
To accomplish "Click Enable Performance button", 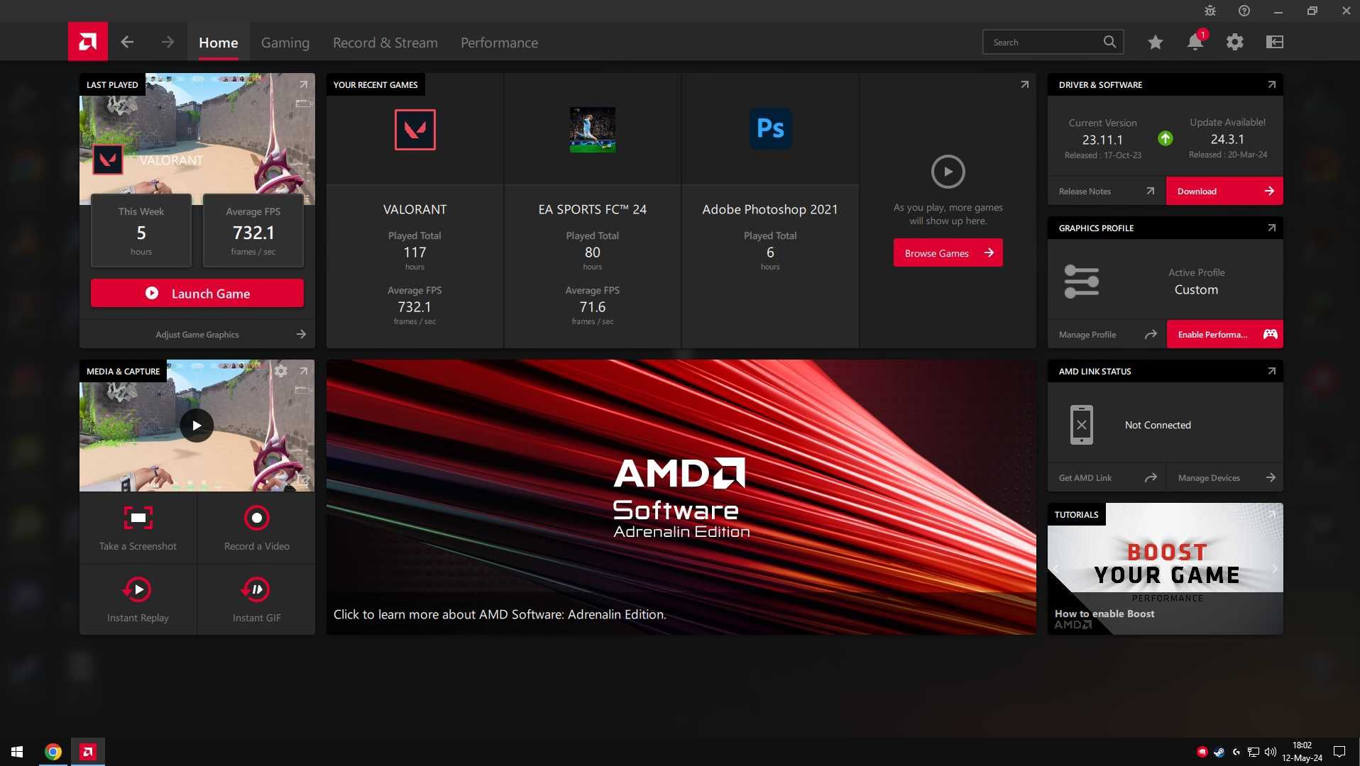I will pos(1225,335).
